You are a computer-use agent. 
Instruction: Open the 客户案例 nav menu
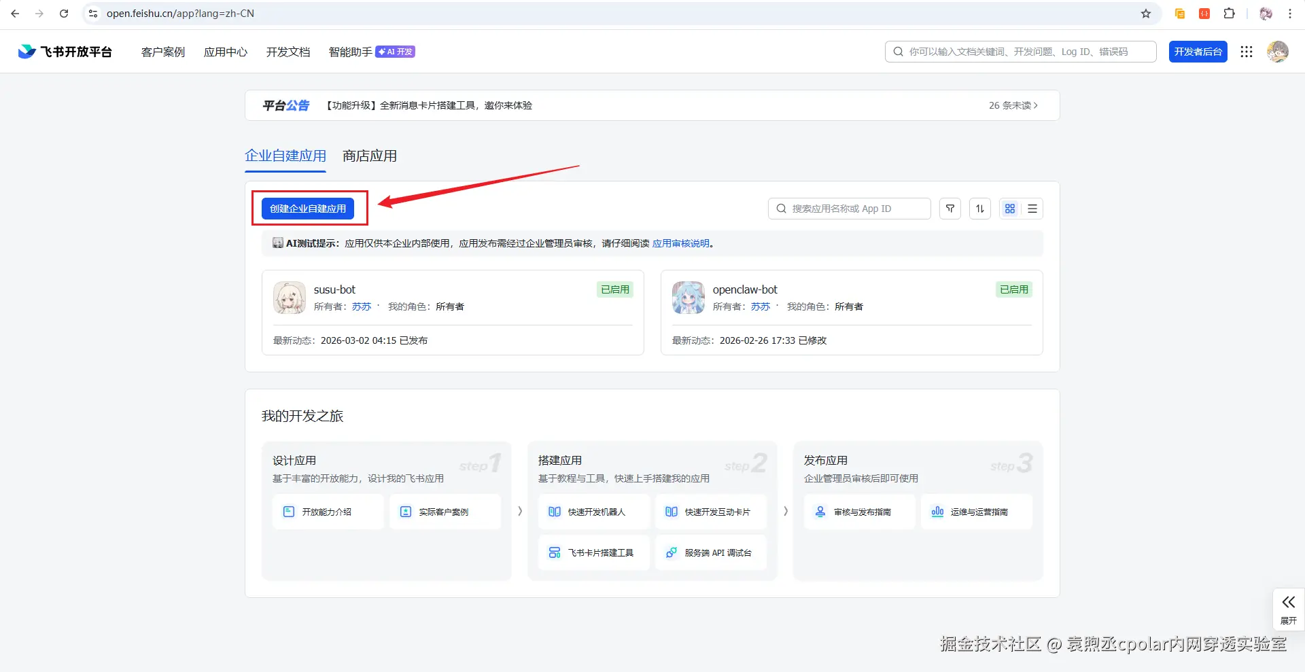[163, 52]
